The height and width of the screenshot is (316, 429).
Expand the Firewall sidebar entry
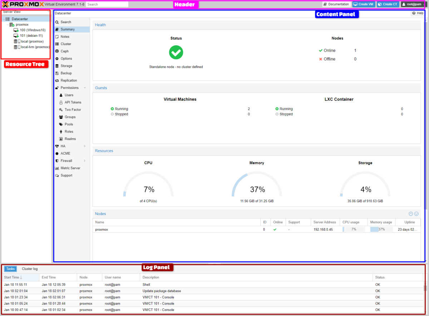pos(85,160)
